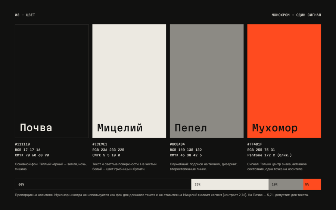
Task: Click the text 'RGB 236 233 225'
Action: point(108,150)
